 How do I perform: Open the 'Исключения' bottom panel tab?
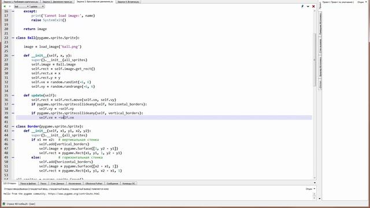pyautogui.click(x=75, y=183)
